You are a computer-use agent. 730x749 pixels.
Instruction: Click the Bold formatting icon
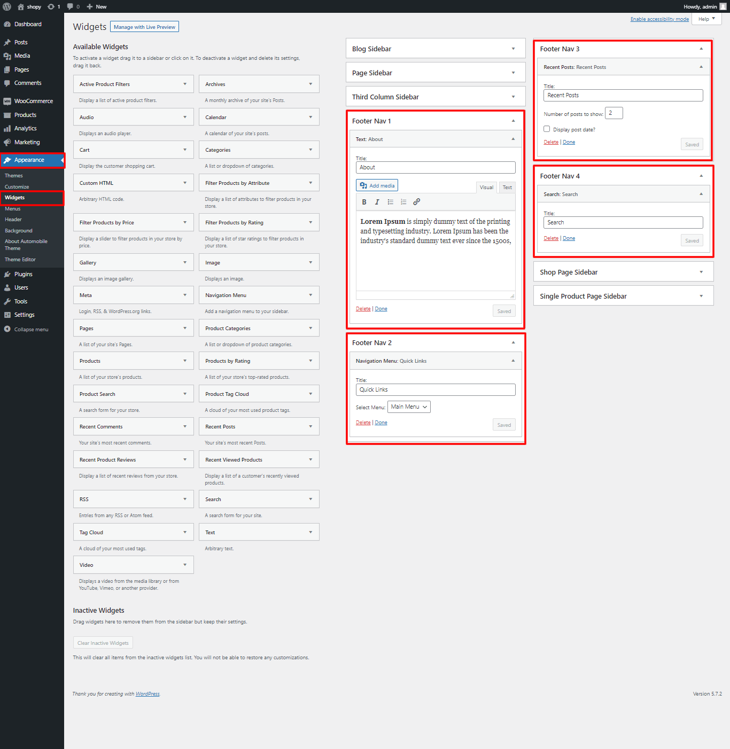pos(364,202)
